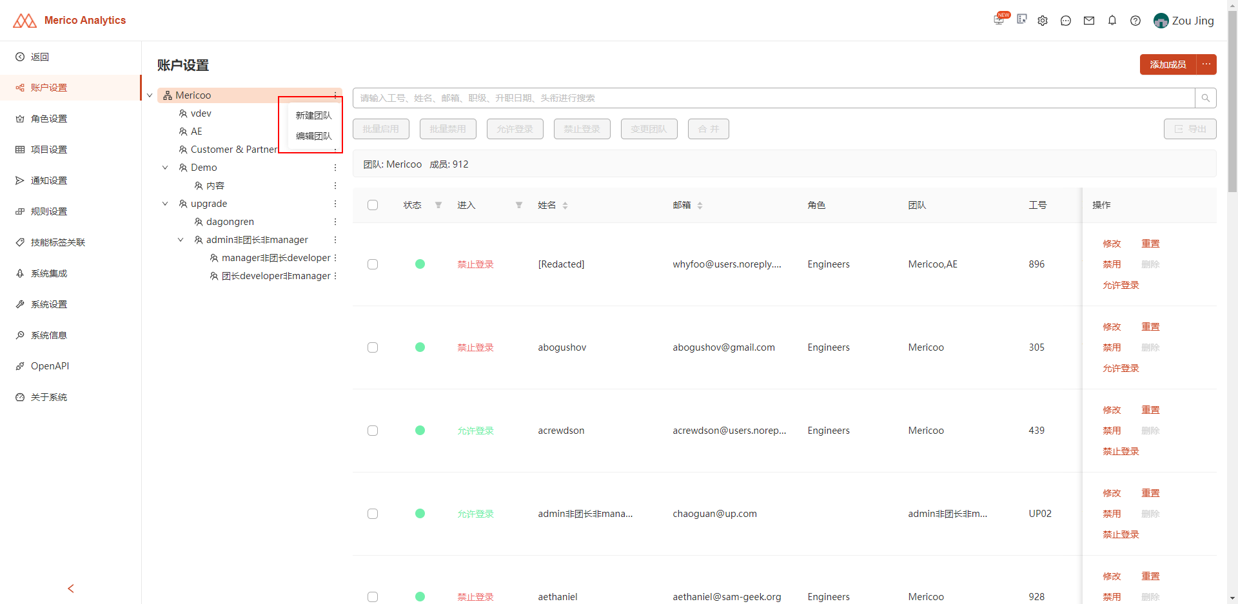
Task: Open the notifications bell
Action: point(1112,21)
